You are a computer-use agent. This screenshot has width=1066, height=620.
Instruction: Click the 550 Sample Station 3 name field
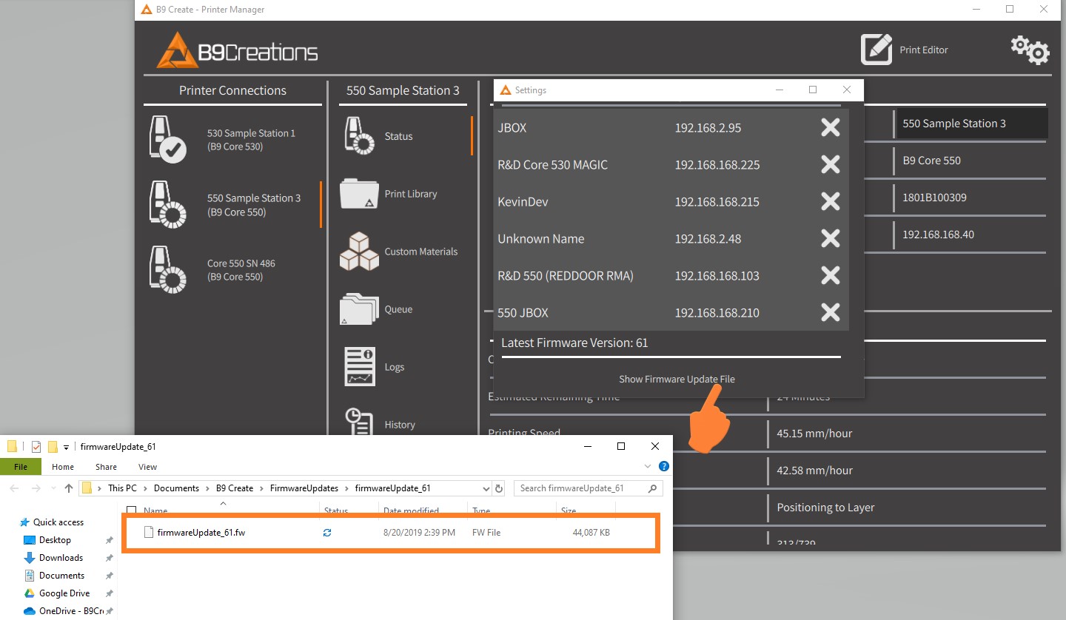[x=971, y=124]
